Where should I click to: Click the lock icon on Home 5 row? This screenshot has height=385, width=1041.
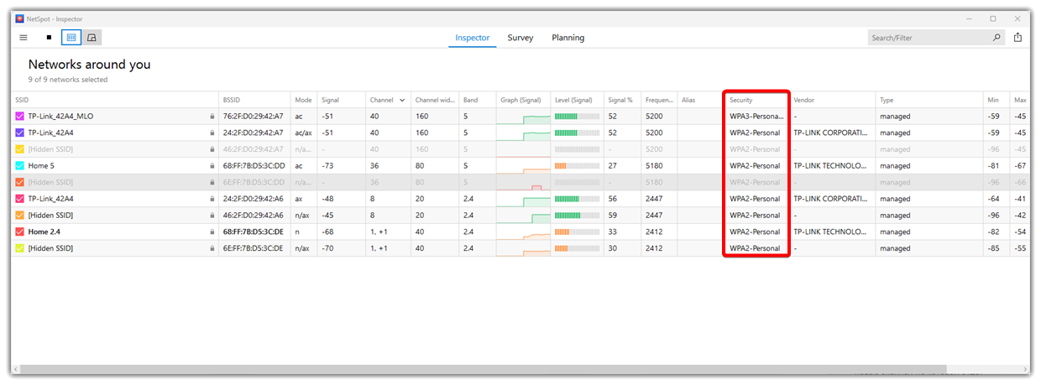coord(212,166)
